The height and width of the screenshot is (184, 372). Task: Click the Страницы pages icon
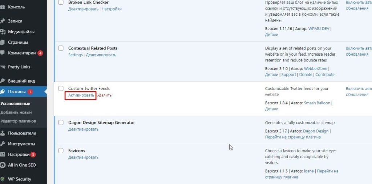pos(3,42)
